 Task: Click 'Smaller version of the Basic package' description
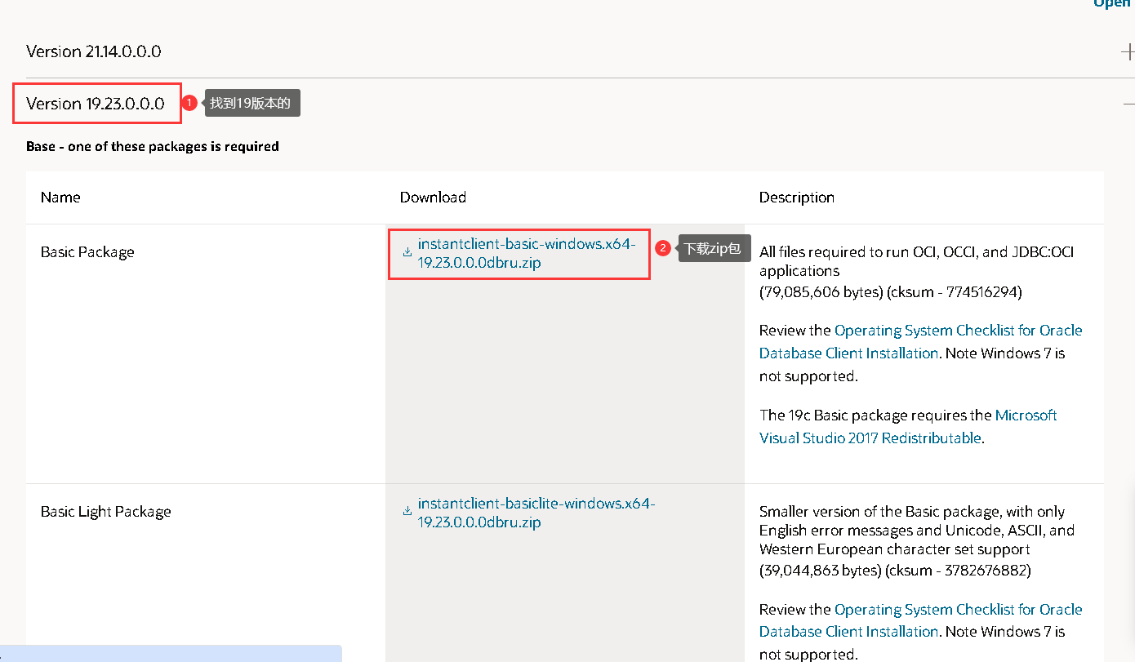pyautogui.click(x=917, y=531)
